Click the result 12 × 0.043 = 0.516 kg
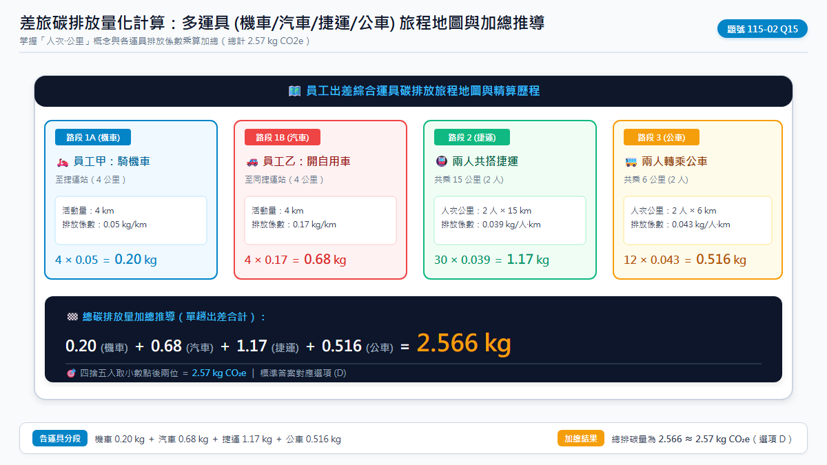 [685, 260]
